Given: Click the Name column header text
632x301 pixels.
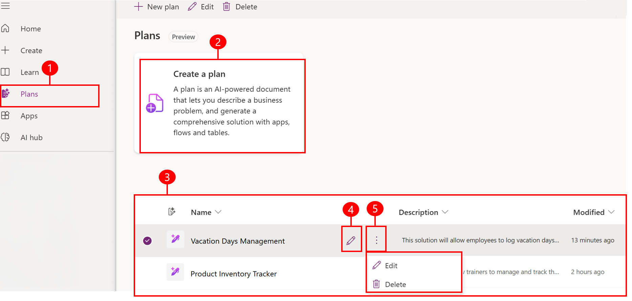Looking at the screenshot, I should (201, 212).
